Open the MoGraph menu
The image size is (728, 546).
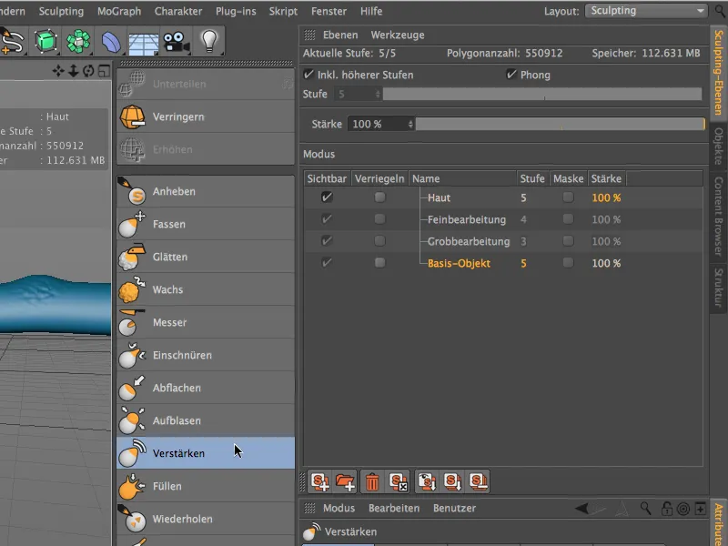119,11
